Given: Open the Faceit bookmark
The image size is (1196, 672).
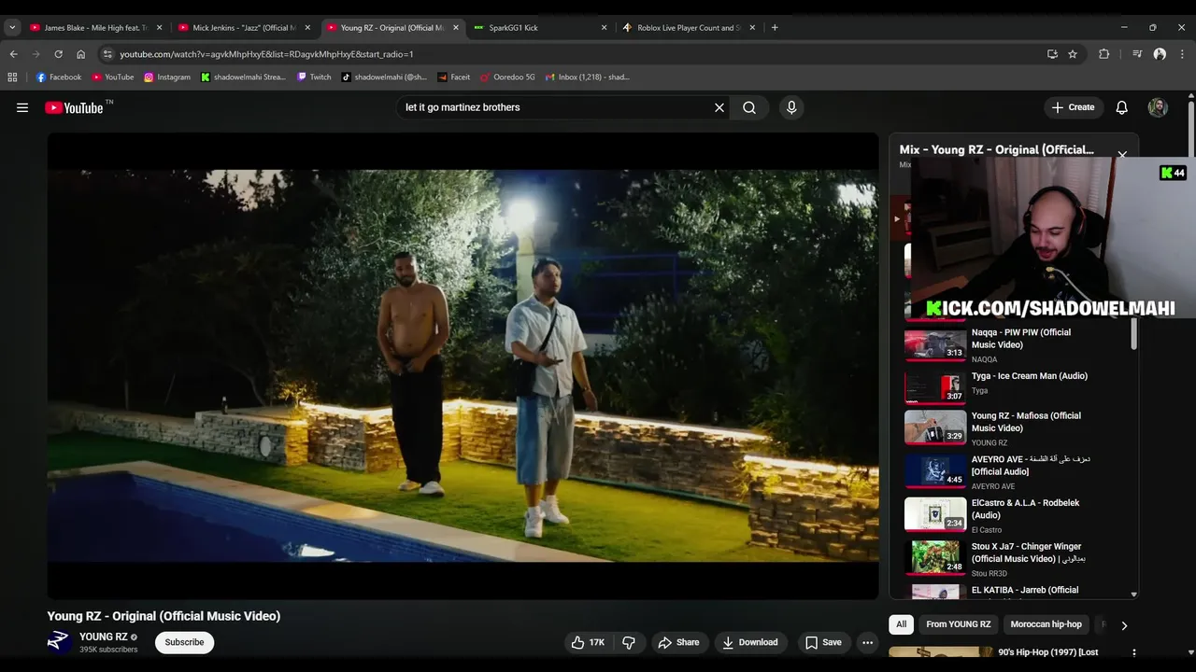Looking at the screenshot, I should (454, 77).
